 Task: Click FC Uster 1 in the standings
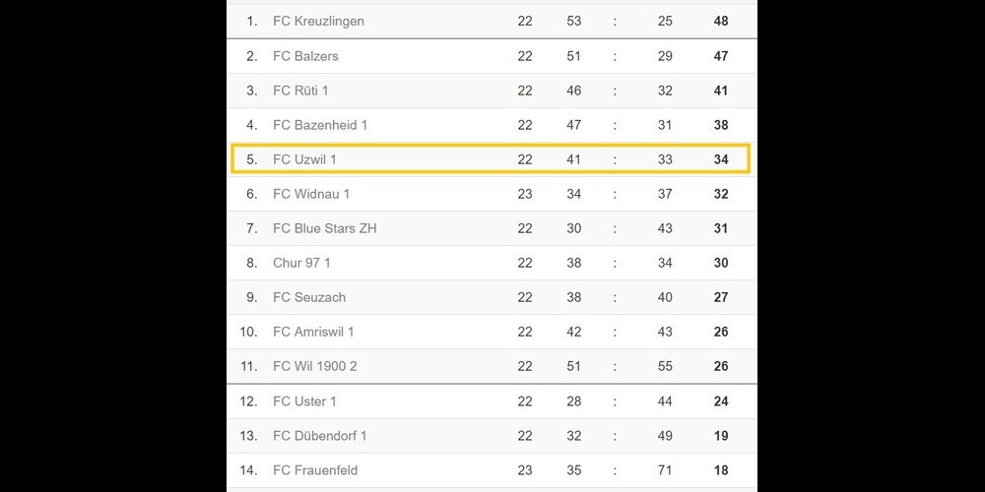tap(304, 401)
